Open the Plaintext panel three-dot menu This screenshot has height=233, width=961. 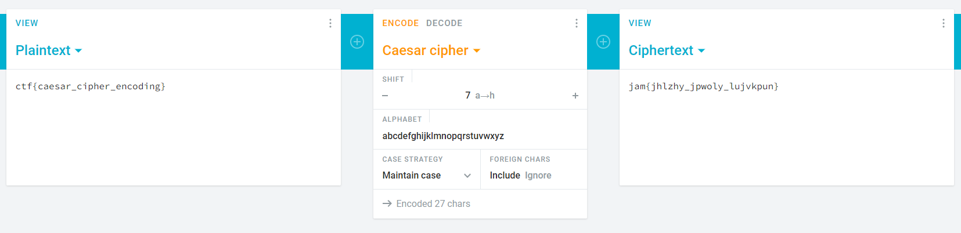[330, 23]
